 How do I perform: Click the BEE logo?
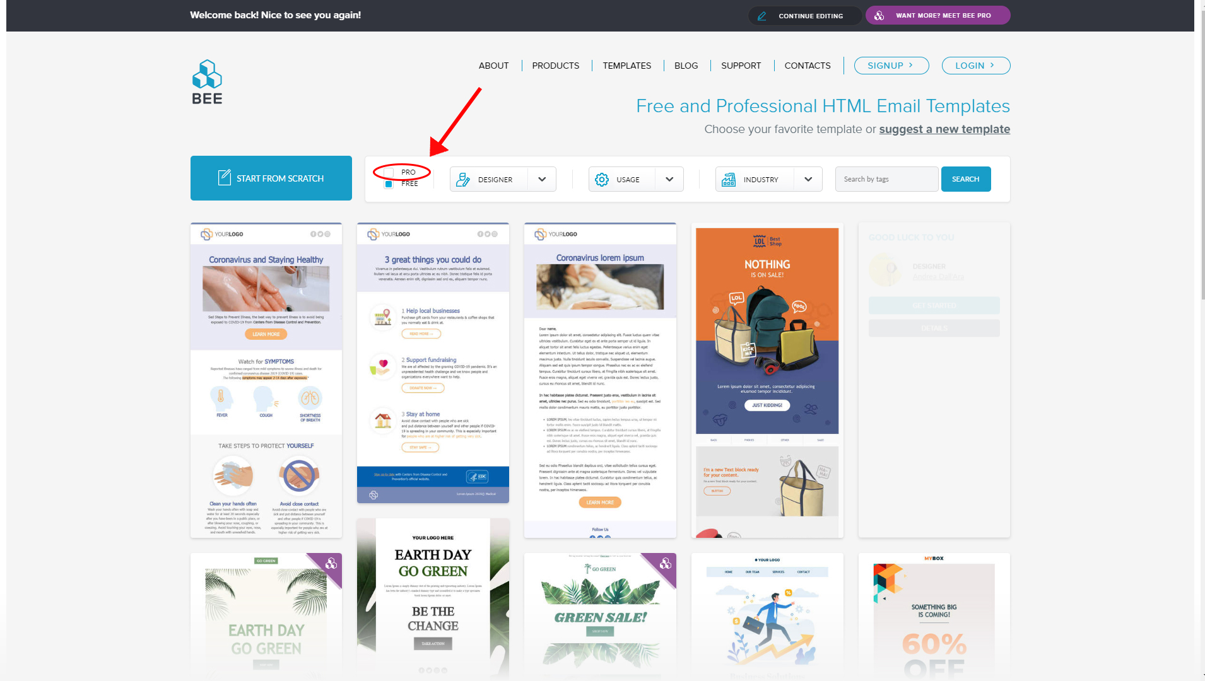click(207, 82)
